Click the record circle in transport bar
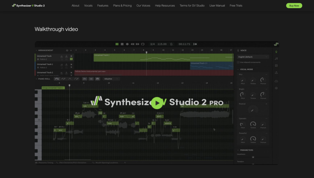The width and height of the screenshot is (314, 178). (127, 44)
